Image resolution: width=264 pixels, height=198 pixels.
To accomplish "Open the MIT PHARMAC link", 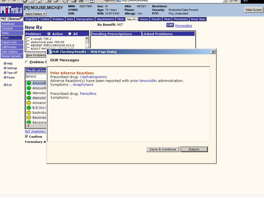I will tap(35, 131).
